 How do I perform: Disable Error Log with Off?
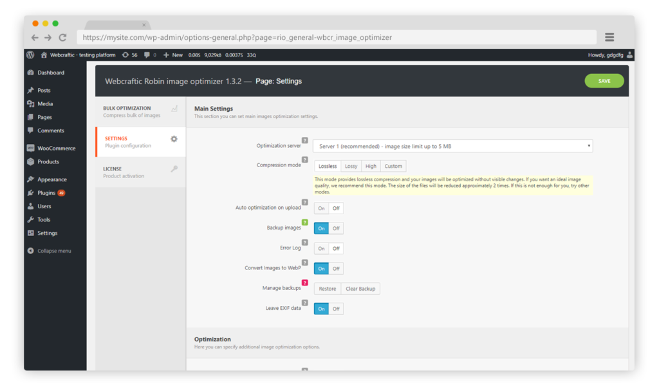click(x=336, y=249)
